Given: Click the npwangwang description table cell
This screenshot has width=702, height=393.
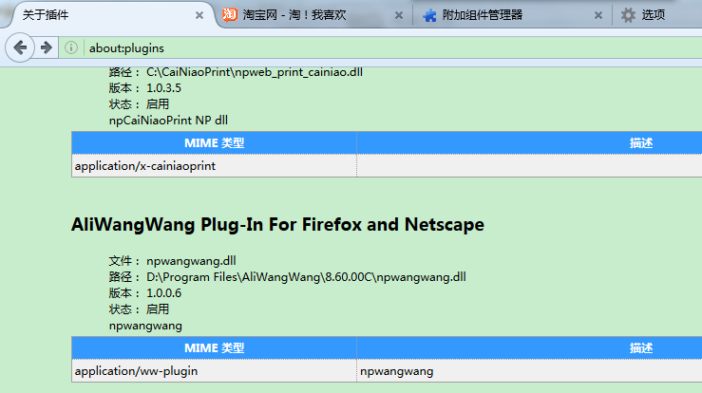Looking at the screenshot, I should click(x=528, y=371).
